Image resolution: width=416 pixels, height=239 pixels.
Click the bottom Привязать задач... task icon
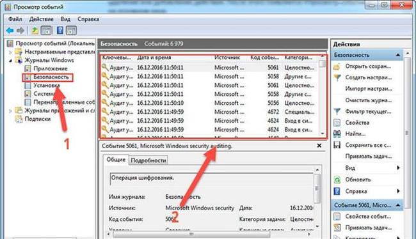pyautogui.click(x=337, y=227)
